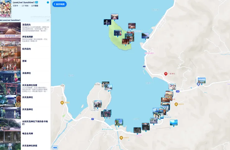Open the corridor photo marker northeast of the island

(132, 26)
